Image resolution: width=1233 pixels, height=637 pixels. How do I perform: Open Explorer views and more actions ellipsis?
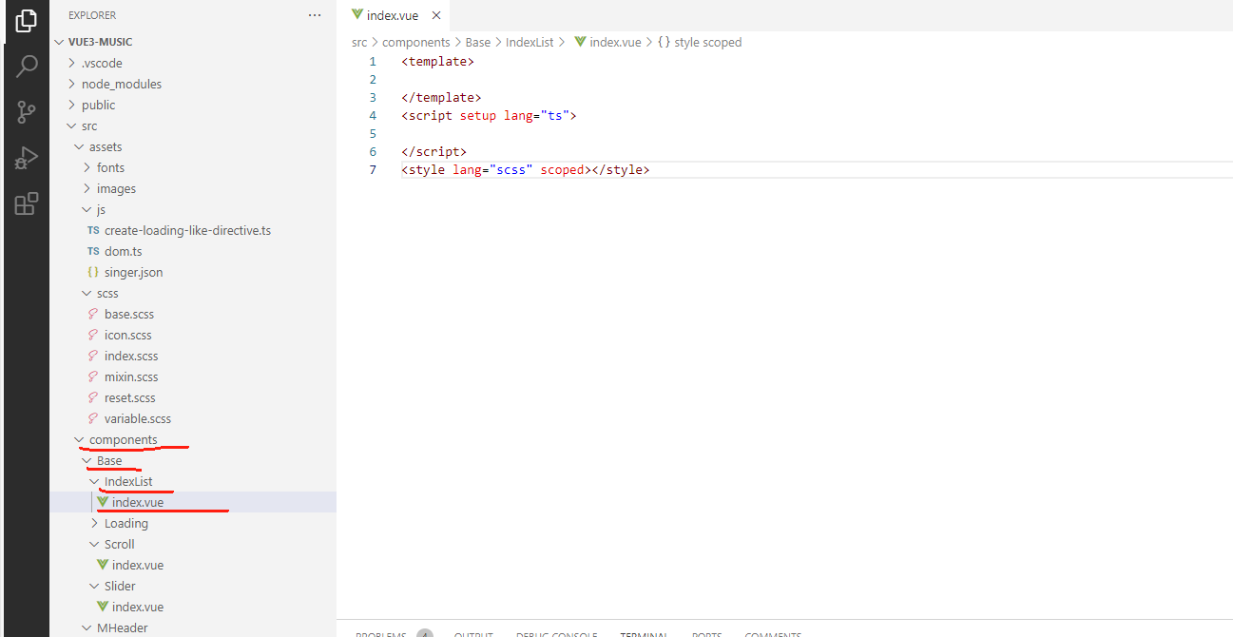[x=315, y=15]
